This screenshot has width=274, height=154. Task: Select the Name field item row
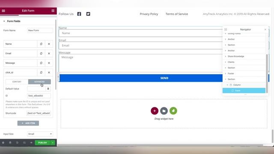click(21, 44)
